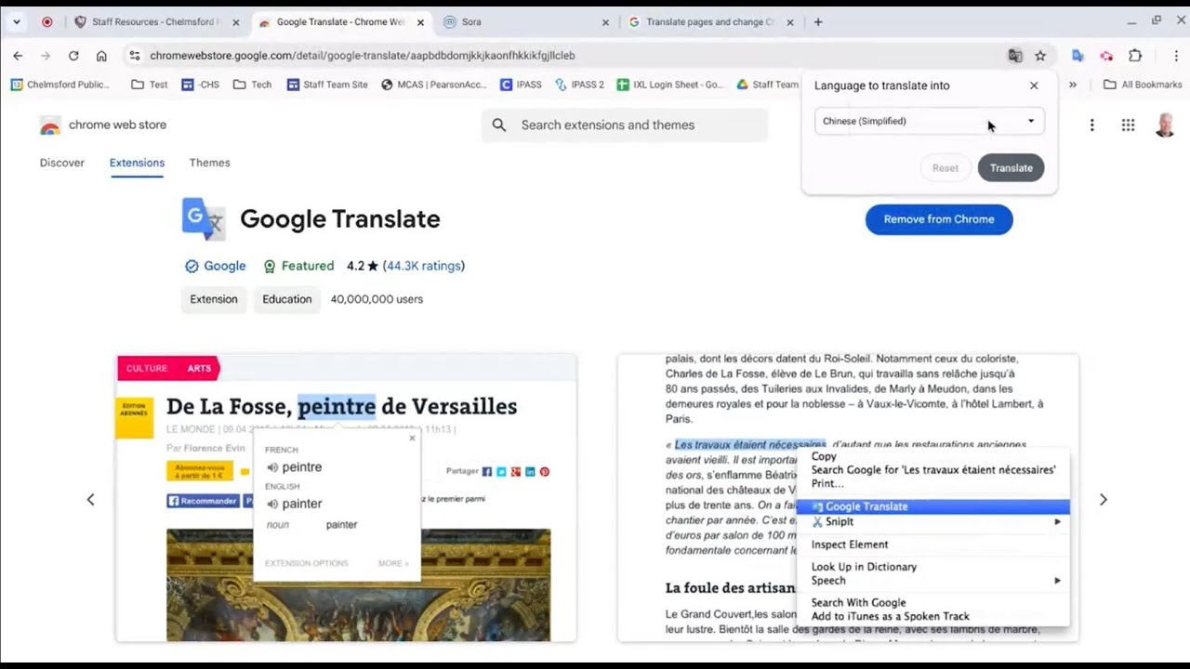Reload the current page
Viewport: 1190px width, 669px height.
coord(73,56)
